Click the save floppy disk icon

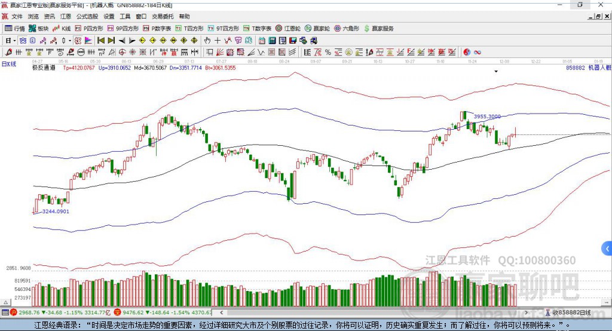293,41
